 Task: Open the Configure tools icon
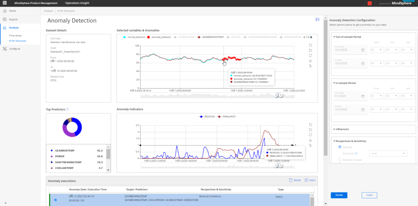[x=4, y=49]
